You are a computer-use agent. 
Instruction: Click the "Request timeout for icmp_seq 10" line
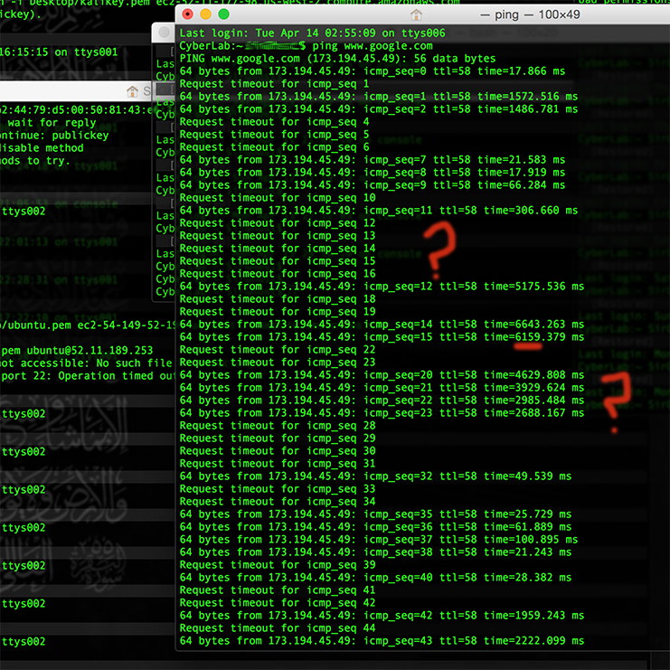coord(278,197)
